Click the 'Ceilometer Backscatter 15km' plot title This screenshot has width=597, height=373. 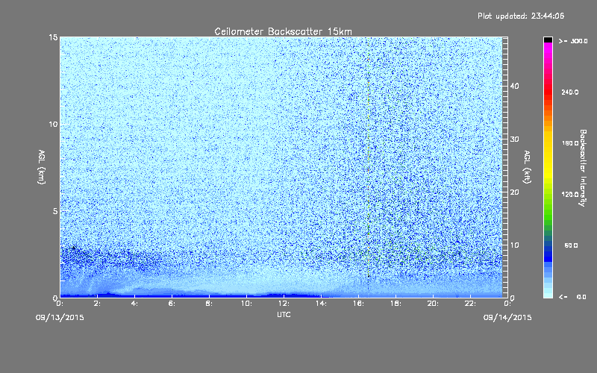click(283, 31)
